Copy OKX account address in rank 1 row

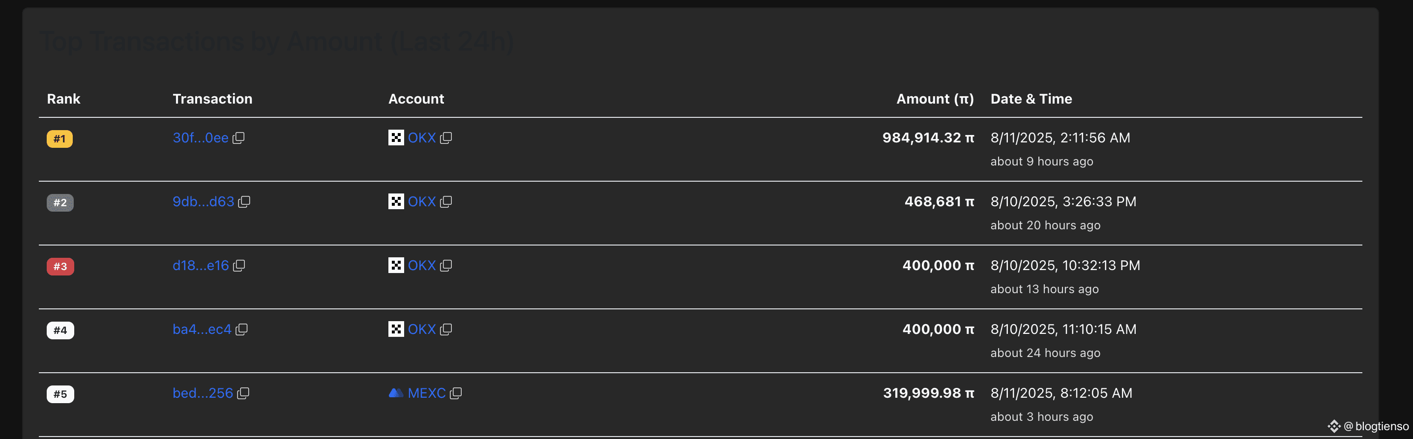tap(446, 137)
